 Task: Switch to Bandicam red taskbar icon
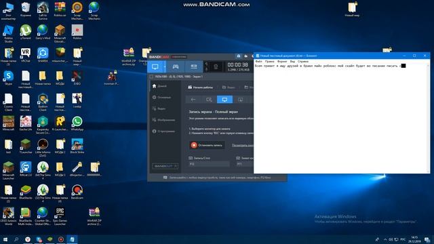click(x=61, y=239)
